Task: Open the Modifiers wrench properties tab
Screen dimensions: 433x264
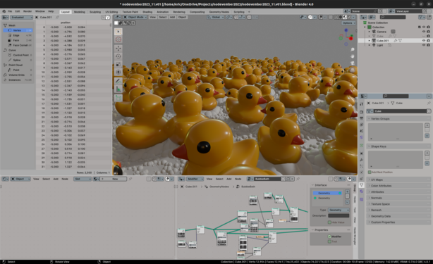Action: [362, 160]
